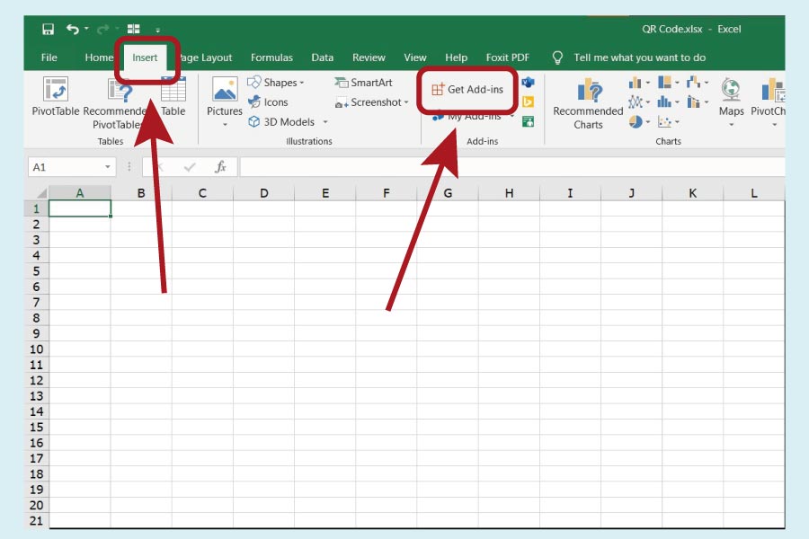Open the pie chart dropdown arrow

[x=647, y=122]
